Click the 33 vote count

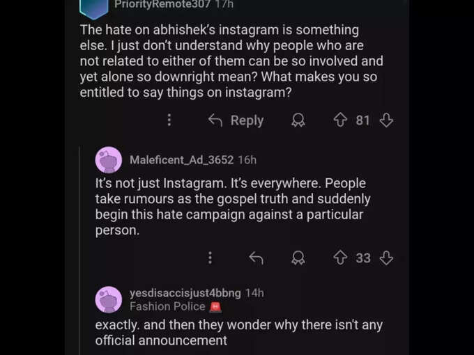coord(363,258)
